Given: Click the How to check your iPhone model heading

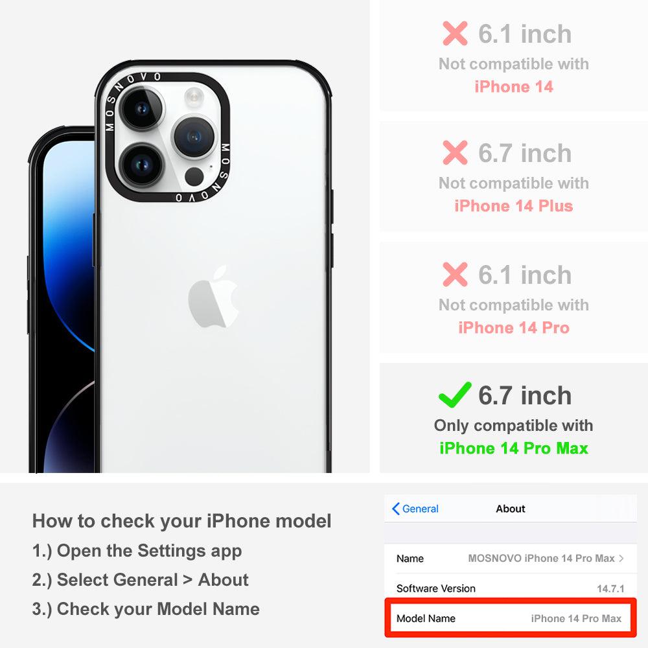Looking at the screenshot, I should click(182, 521).
